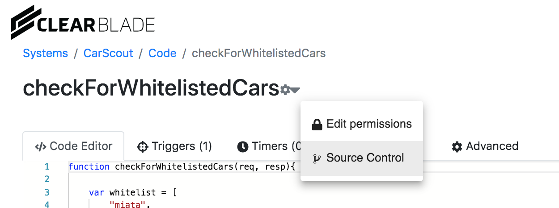This screenshot has width=559, height=208.
Task: Click the Triggers crosshair icon
Action: tap(142, 146)
